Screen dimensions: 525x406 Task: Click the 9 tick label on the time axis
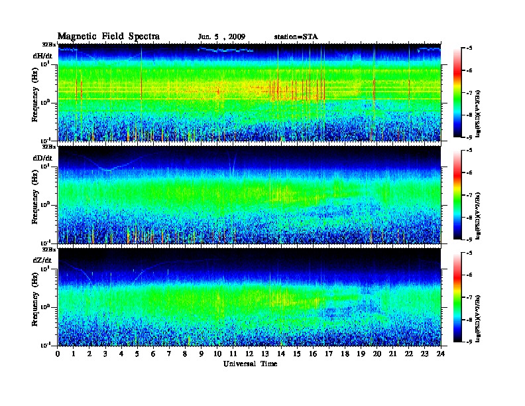tap(202, 354)
